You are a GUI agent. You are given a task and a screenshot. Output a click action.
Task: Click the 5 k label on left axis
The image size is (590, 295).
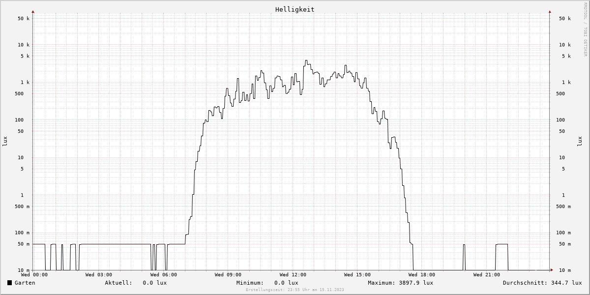25,56
